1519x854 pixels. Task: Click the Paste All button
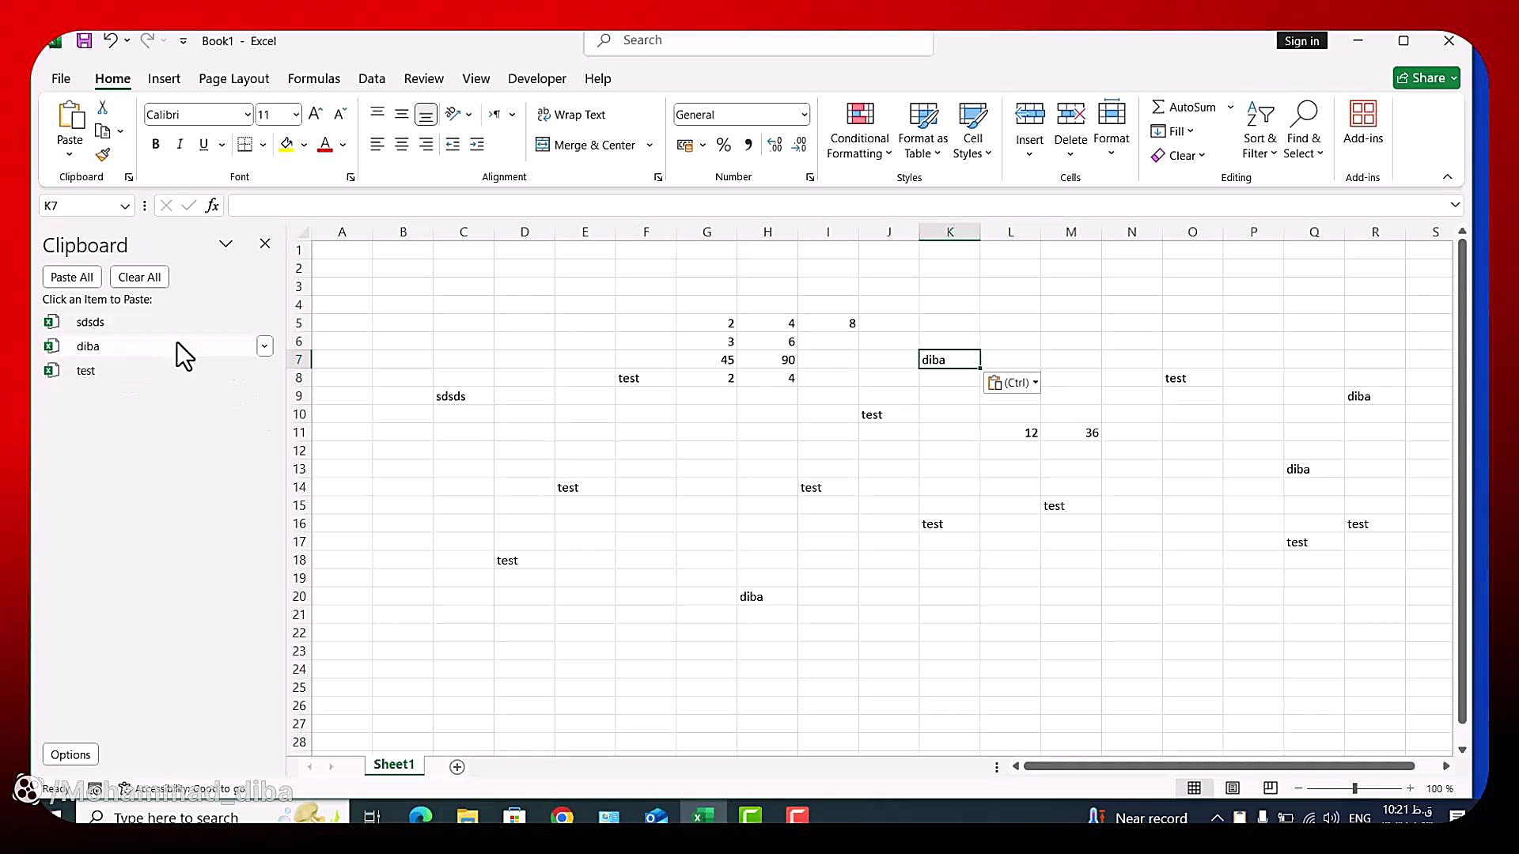(72, 277)
